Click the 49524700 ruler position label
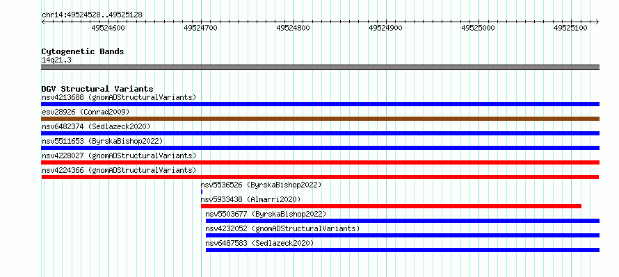Screen dimensions: 619x277 click(x=200, y=28)
